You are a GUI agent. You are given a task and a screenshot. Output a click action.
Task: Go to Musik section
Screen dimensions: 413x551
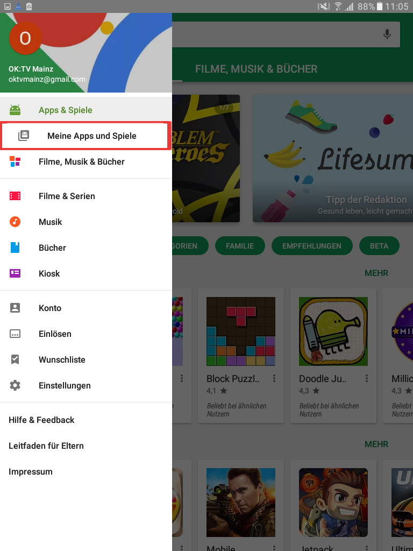click(86, 222)
